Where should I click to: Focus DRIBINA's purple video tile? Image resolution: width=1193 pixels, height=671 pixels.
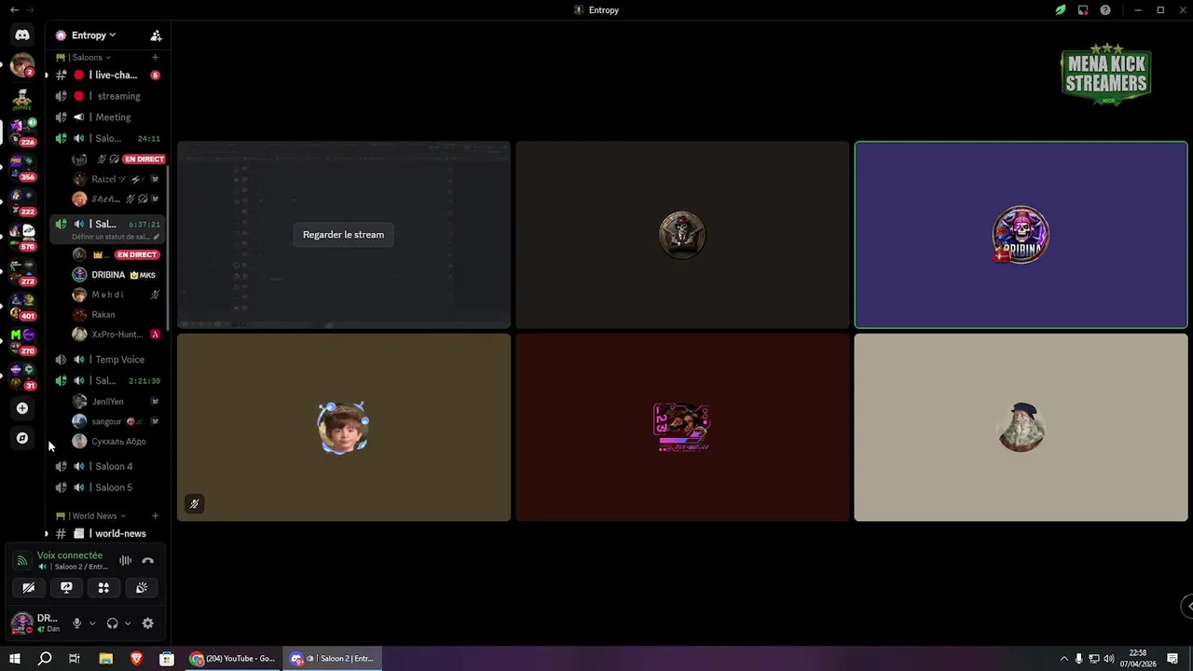[1021, 235]
